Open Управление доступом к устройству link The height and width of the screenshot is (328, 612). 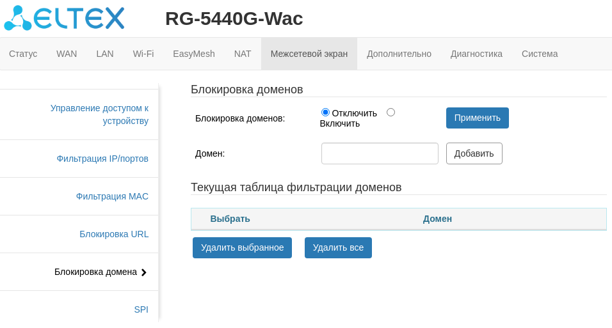[x=99, y=114]
